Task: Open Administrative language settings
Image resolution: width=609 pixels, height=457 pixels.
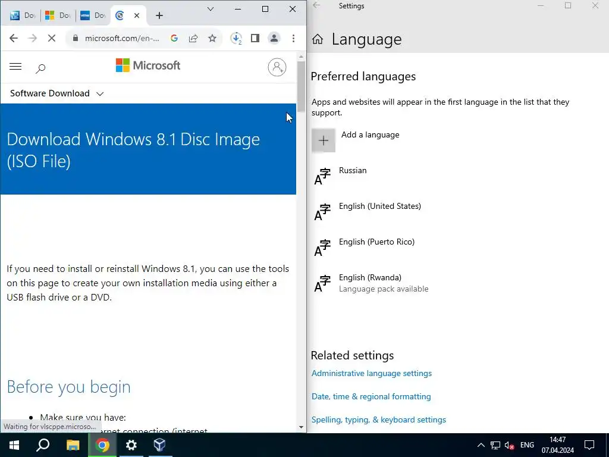Action: (x=371, y=373)
